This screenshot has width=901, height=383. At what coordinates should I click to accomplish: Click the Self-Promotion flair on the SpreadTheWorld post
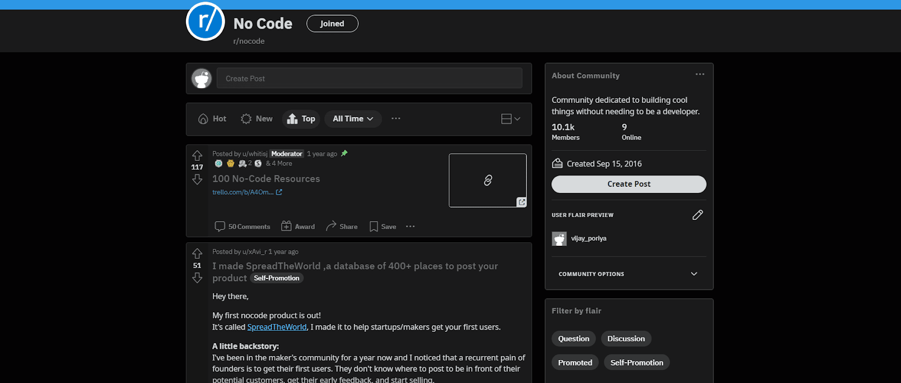(x=276, y=278)
